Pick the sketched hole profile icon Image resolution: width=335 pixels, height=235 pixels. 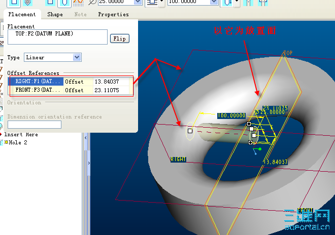point(78,3)
